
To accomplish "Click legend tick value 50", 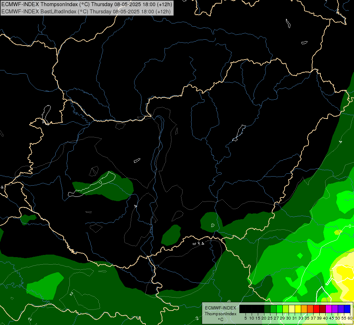I will point(338,318).
